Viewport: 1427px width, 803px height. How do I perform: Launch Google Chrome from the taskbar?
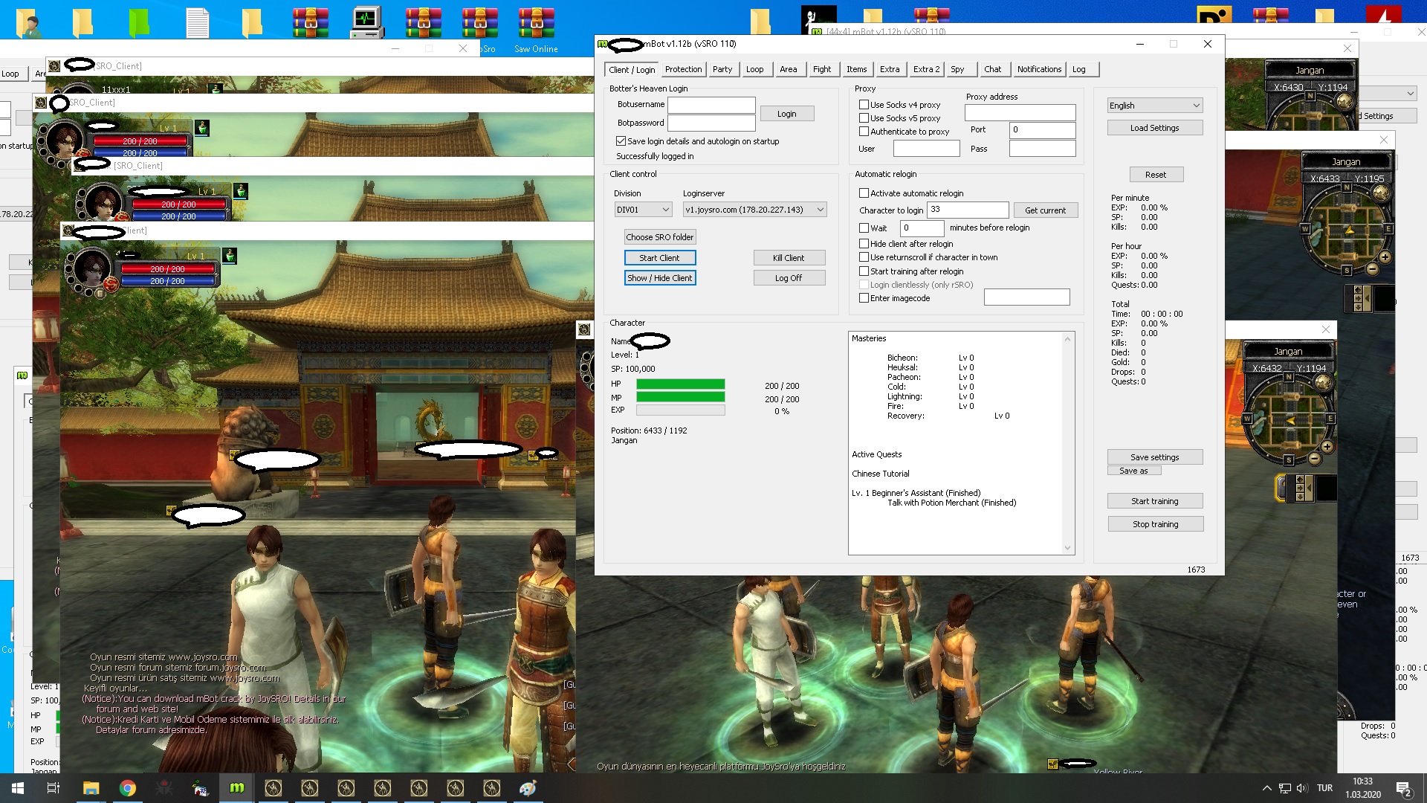tap(128, 788)
